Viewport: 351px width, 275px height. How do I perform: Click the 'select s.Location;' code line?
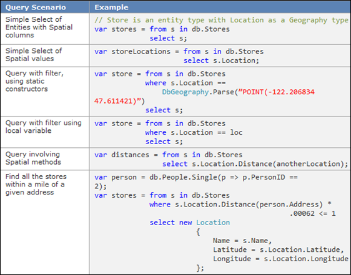click(x=221, y=60)
